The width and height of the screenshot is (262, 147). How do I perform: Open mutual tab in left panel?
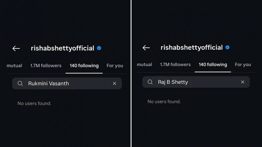14,66
